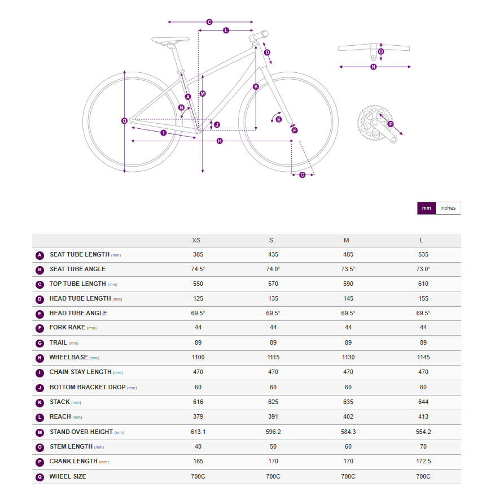Viewport: 482px width, 491px height.
Task: Click the Q badge beside Wheel Size
Action: coord(40,477)
